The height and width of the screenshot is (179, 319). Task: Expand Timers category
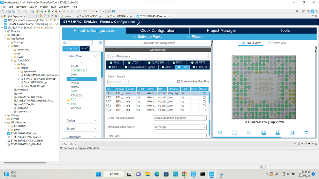pyautogui.click(x=95, y=128)
